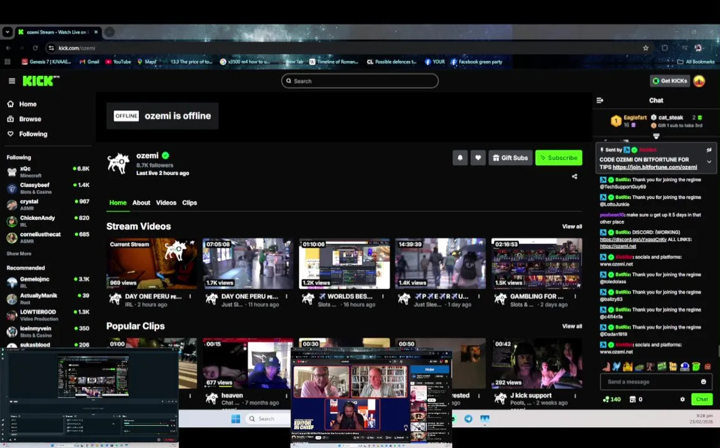Image resolution: width=720 pixels, height=448 pixels.
Task: Open crystal ASMR channel
Action: 48,205
